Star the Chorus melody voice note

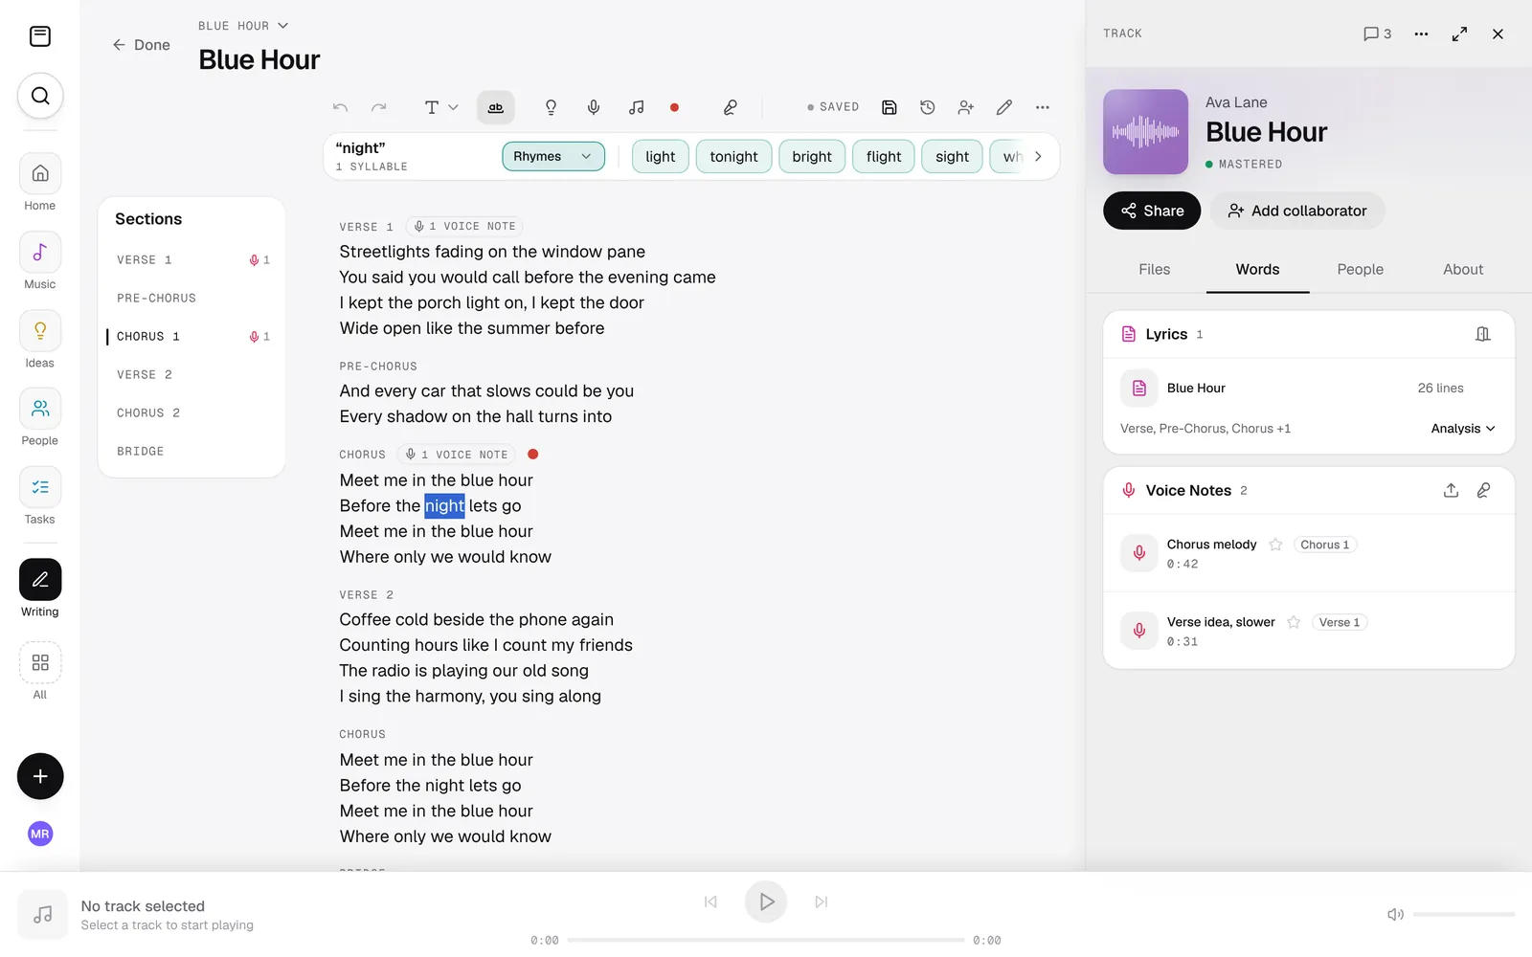1275,545
